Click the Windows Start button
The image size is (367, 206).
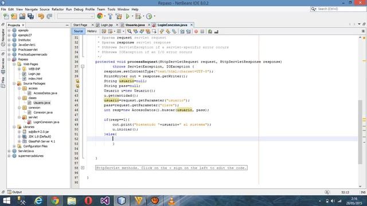(x=6, y=201)
